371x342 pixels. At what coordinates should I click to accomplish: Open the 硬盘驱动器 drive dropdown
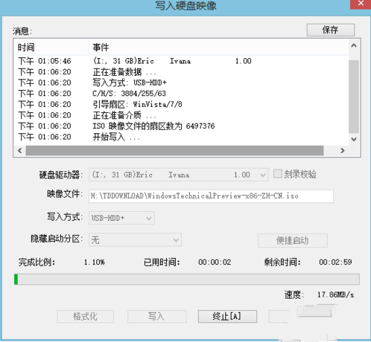tap(179, 175)
